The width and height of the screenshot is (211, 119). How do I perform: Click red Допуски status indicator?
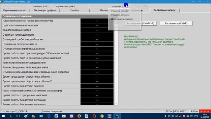click(205, 111)
